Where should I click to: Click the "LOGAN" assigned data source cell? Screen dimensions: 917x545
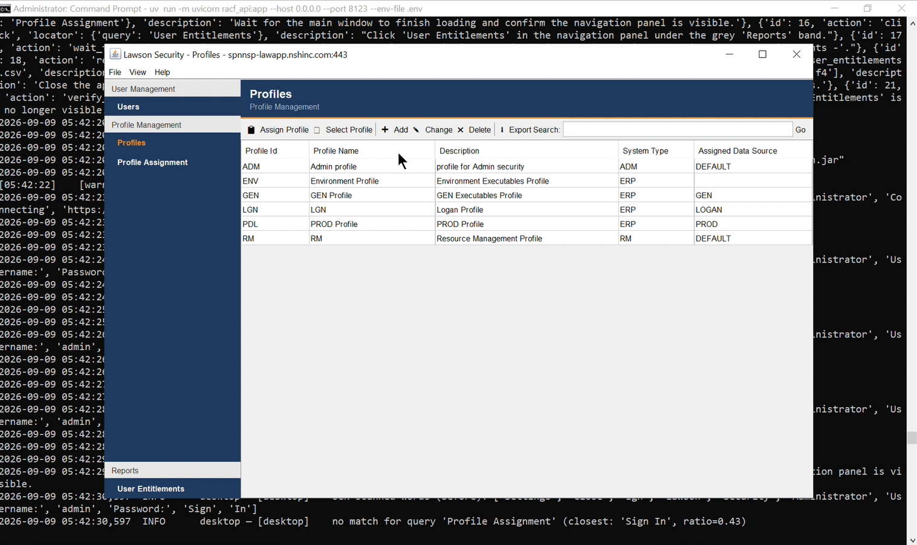click(753, 210)
